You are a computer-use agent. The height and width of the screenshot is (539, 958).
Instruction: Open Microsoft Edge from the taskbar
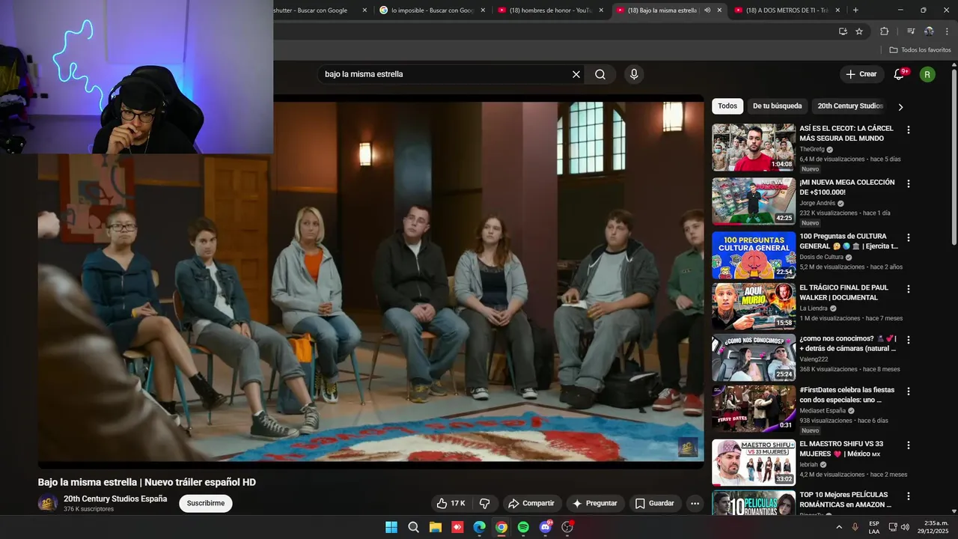point(479,527)
